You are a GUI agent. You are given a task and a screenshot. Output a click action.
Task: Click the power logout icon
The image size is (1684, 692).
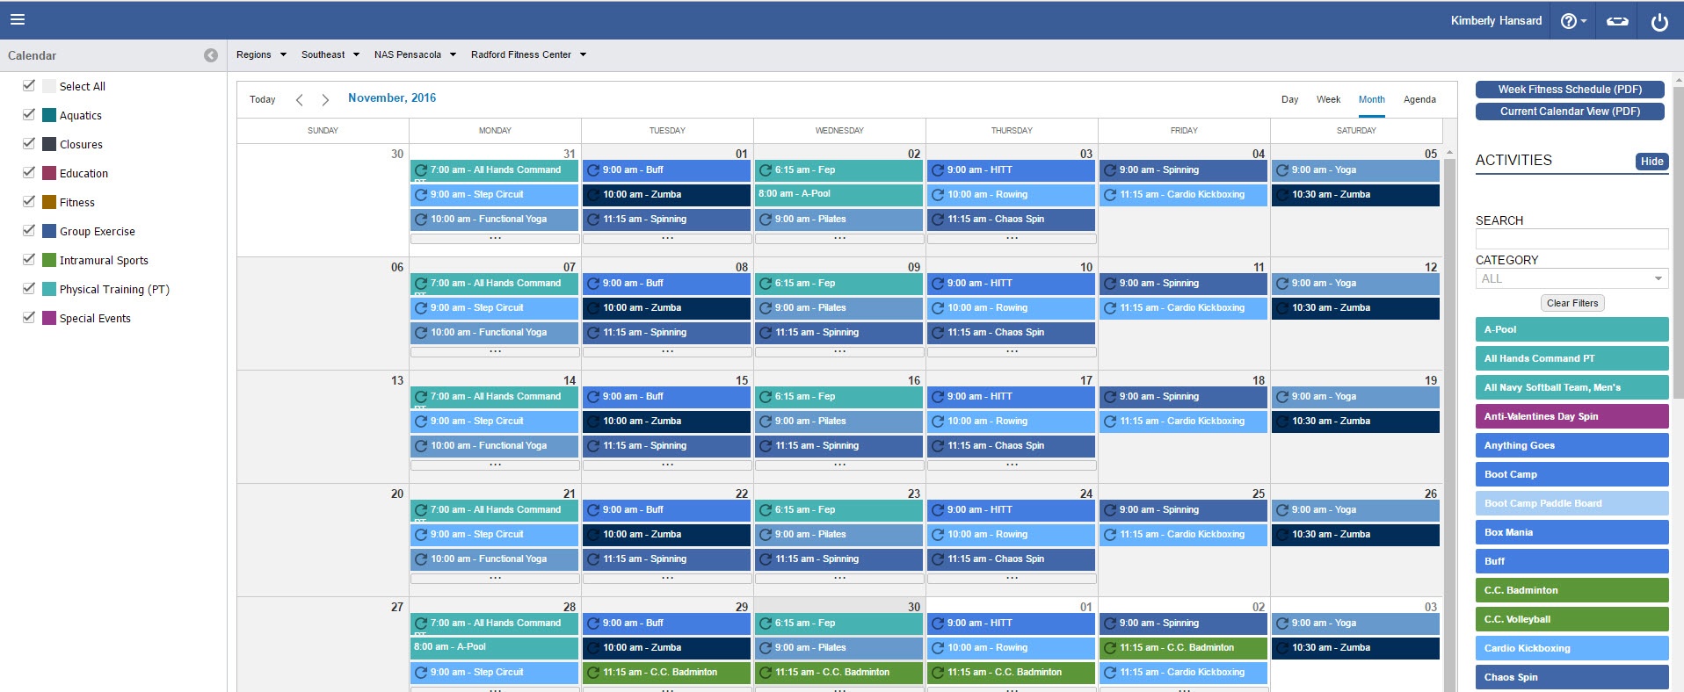[x=1659, y=22]
